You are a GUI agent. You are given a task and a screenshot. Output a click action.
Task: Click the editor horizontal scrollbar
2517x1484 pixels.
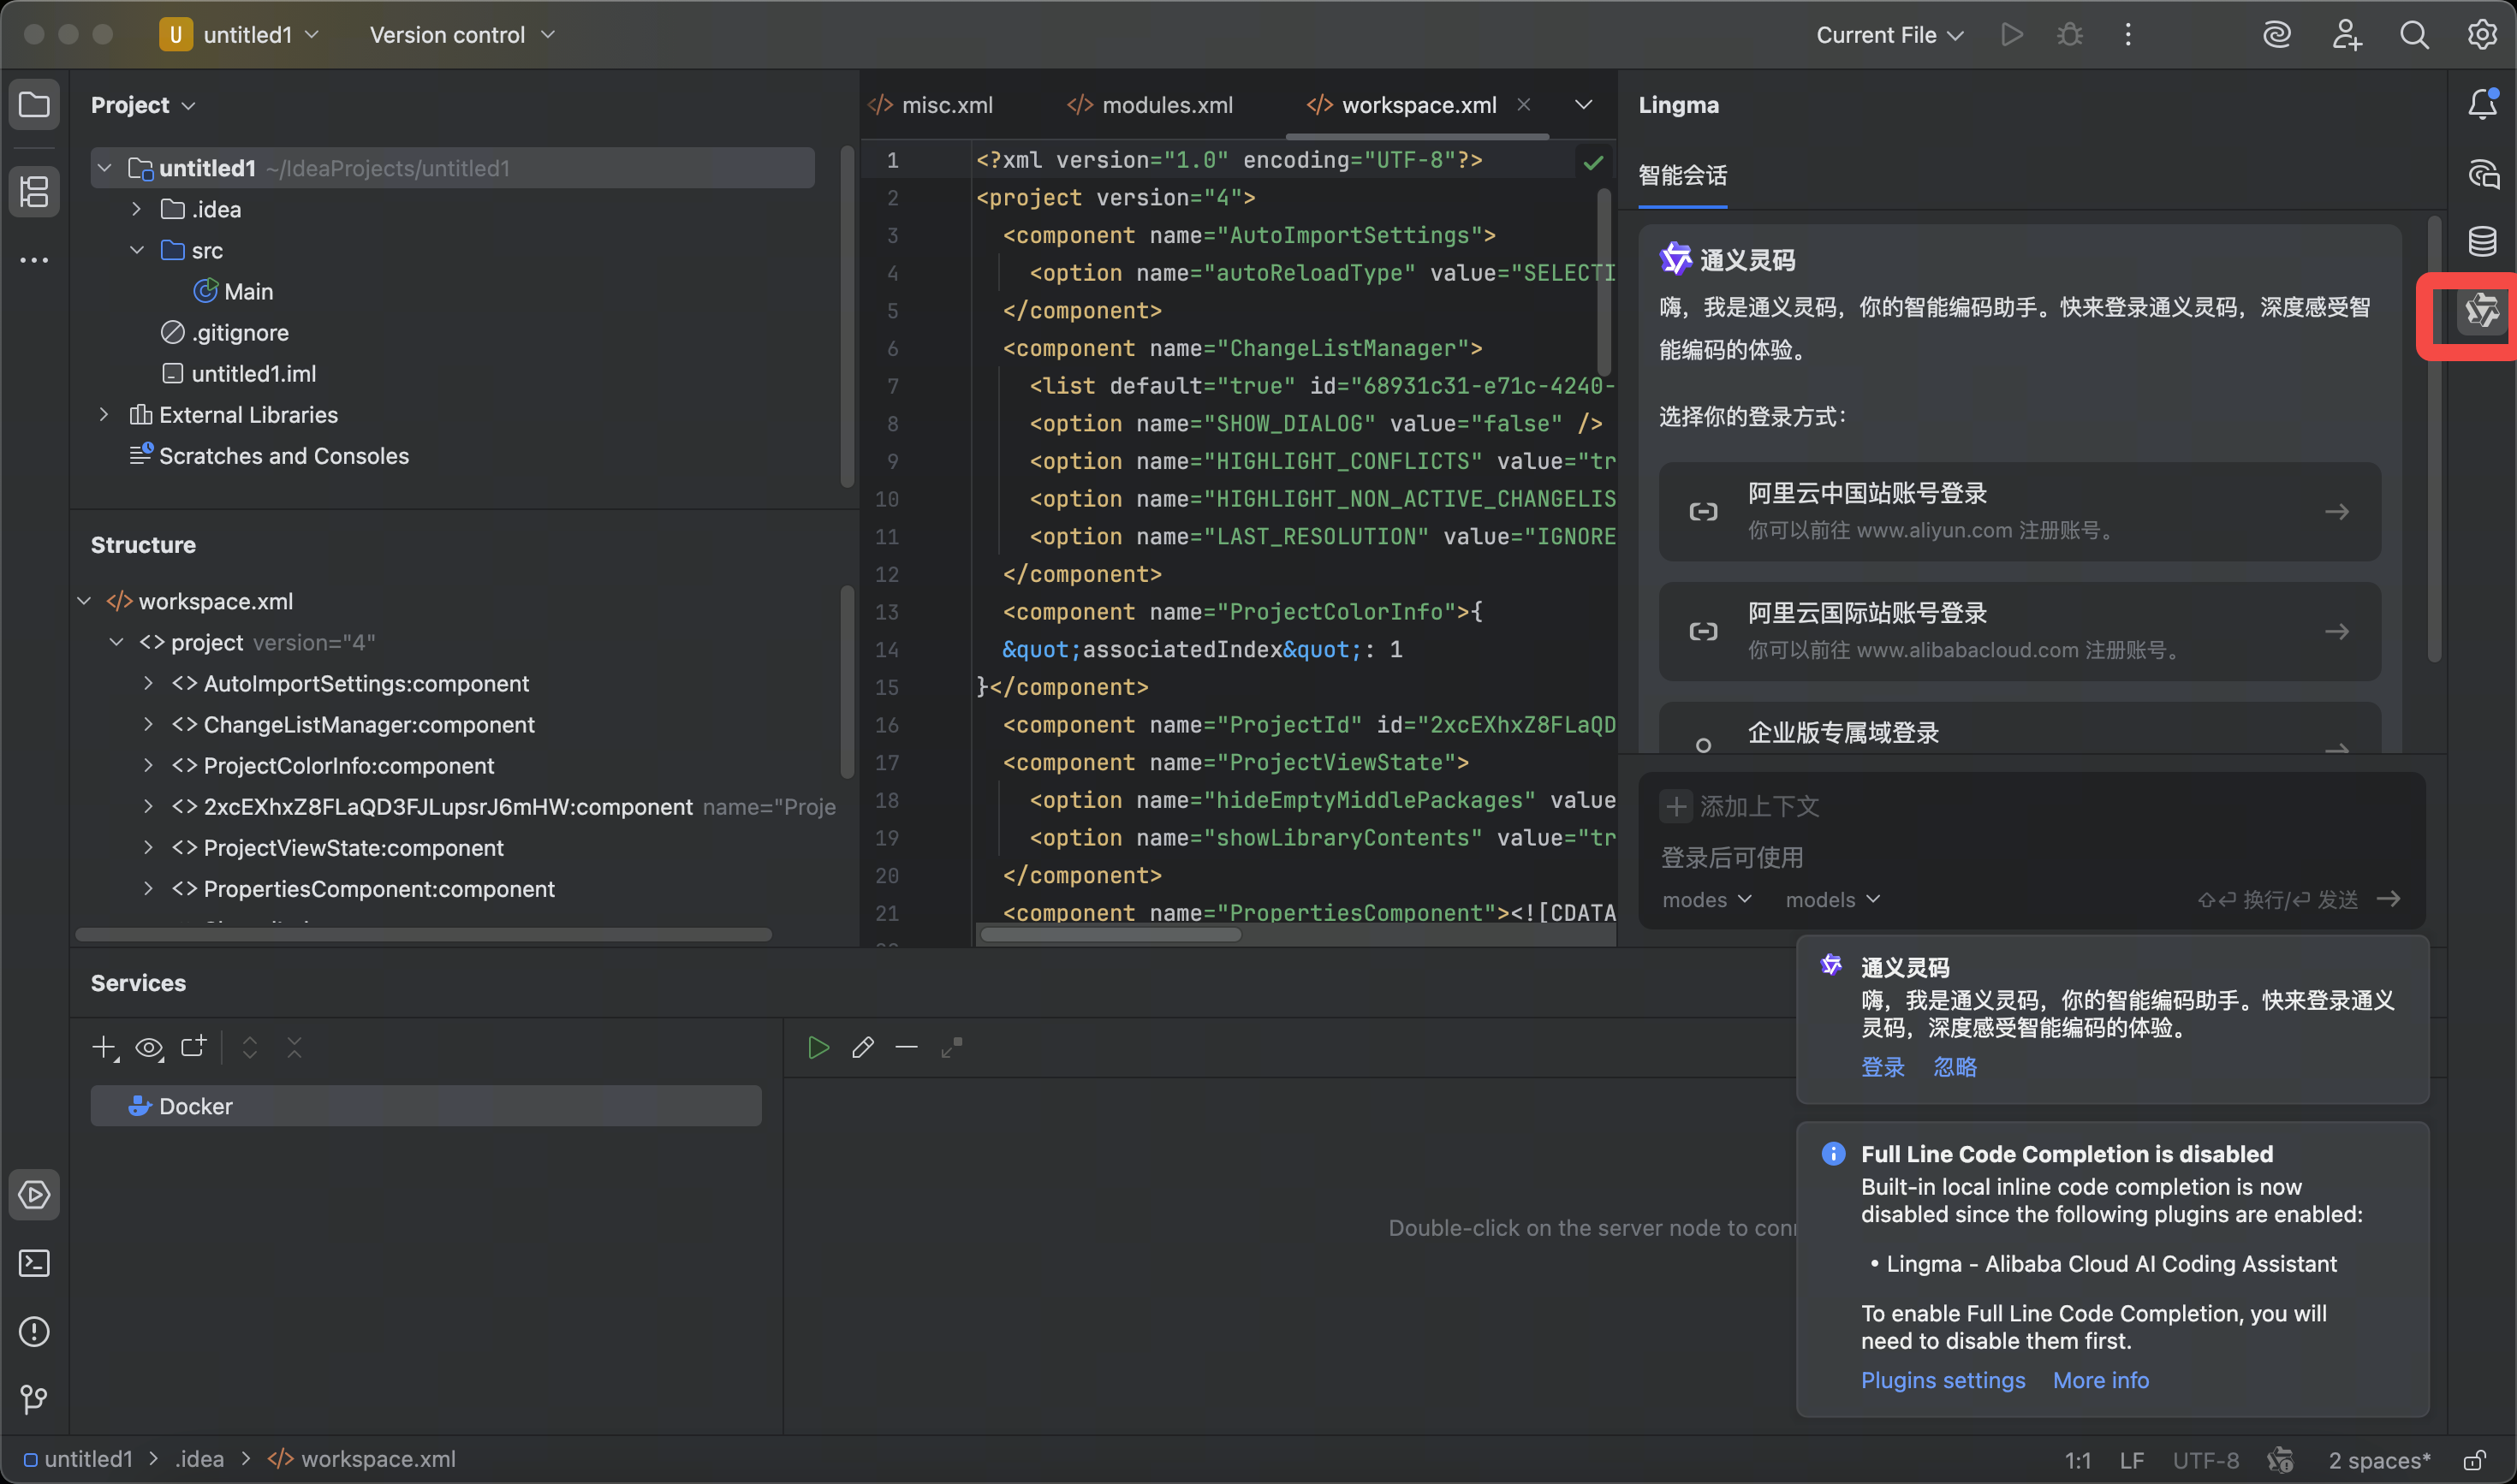[1110, 934]
